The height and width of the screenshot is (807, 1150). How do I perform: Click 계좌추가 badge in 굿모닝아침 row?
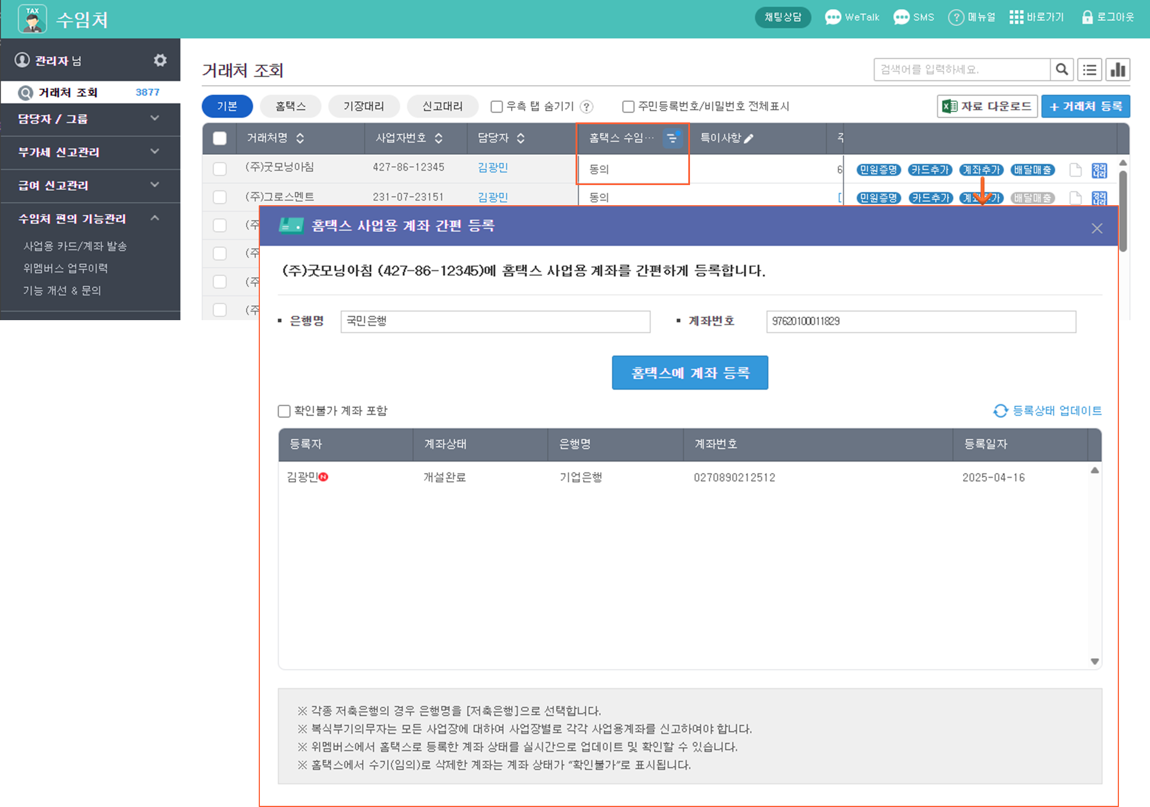[982, 170]
